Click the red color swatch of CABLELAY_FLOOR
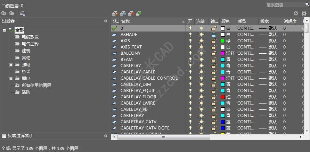The image size is (310, 152). [x=223, y=97]
